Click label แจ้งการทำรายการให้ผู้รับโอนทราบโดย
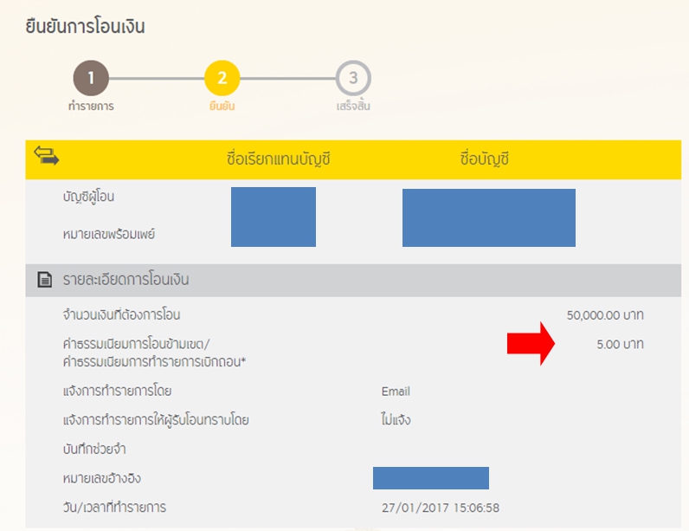Image resolution: width=689 pixels, height=531 pixels. [156, 420]
